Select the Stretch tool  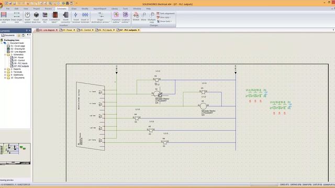pyautogui.click(x=136, y=17)
